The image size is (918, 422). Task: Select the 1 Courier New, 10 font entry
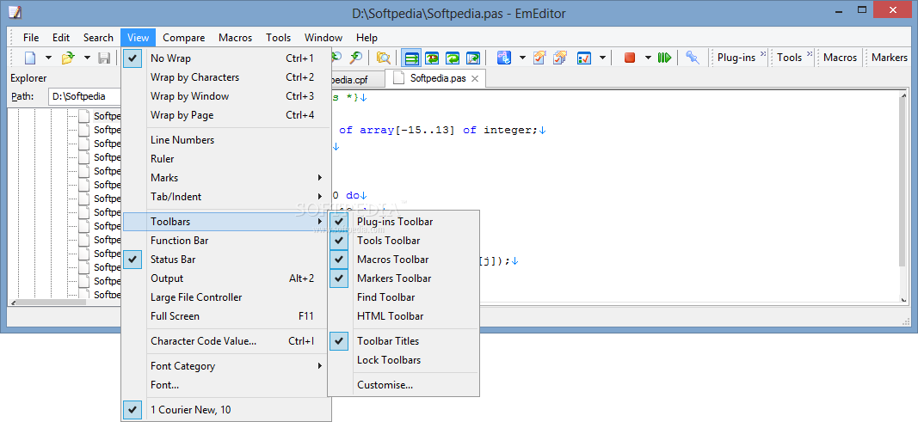[226, 410]
